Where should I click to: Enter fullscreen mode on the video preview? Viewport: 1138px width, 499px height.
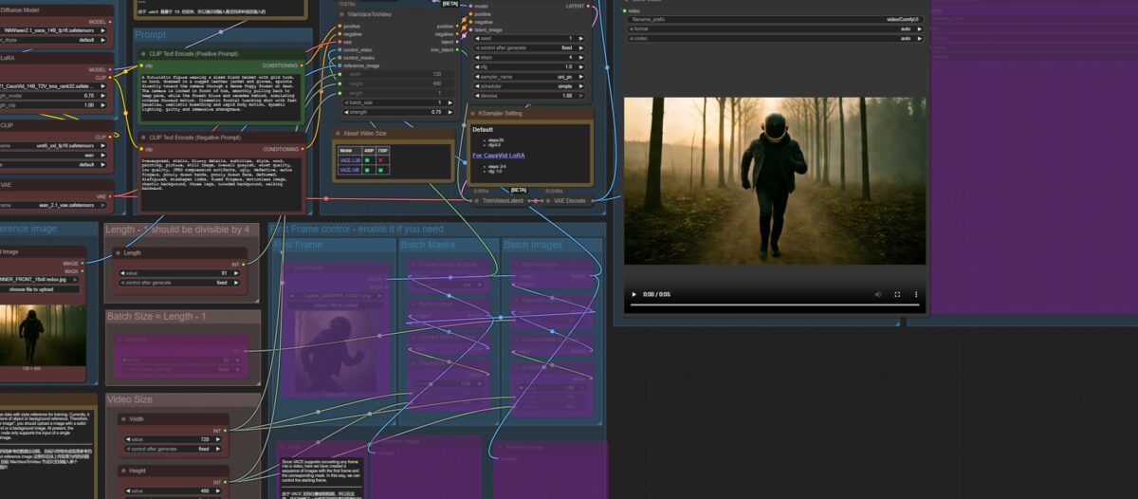pos(897,295)
